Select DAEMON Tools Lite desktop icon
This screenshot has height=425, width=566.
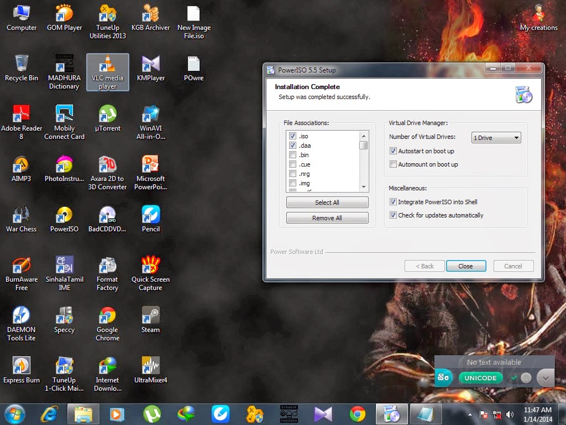click(22, 324)
